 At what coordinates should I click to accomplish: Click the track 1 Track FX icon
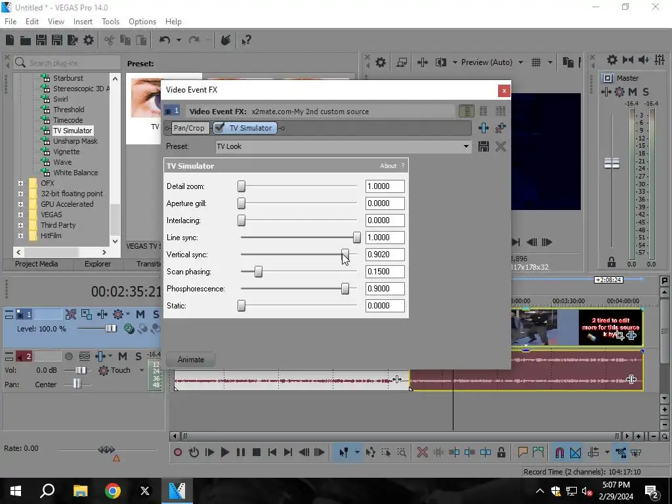pyautogui.click(x=102, y=314)
